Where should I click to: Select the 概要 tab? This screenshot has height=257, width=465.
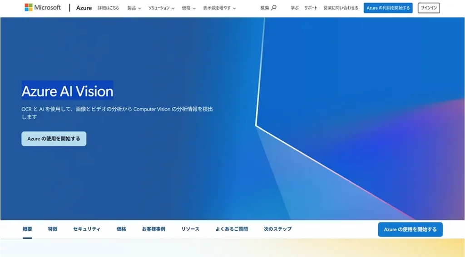click(x=27, y=229)
